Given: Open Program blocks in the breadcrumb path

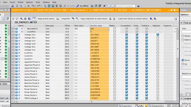Looking at the screenshot, I should click(x=78, y=10).
